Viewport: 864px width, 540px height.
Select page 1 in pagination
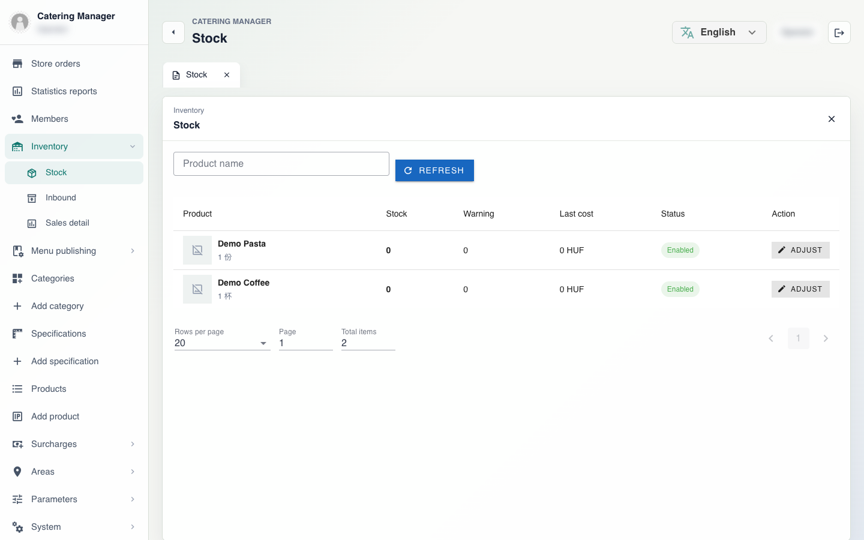click(x=799, y=338)
